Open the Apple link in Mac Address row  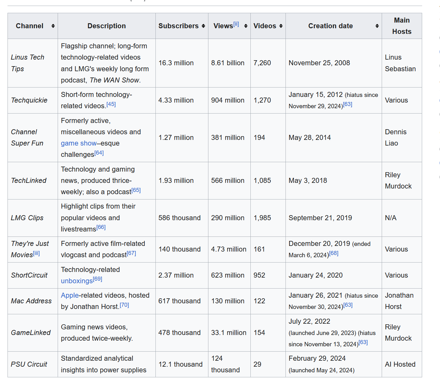point(70,295)
